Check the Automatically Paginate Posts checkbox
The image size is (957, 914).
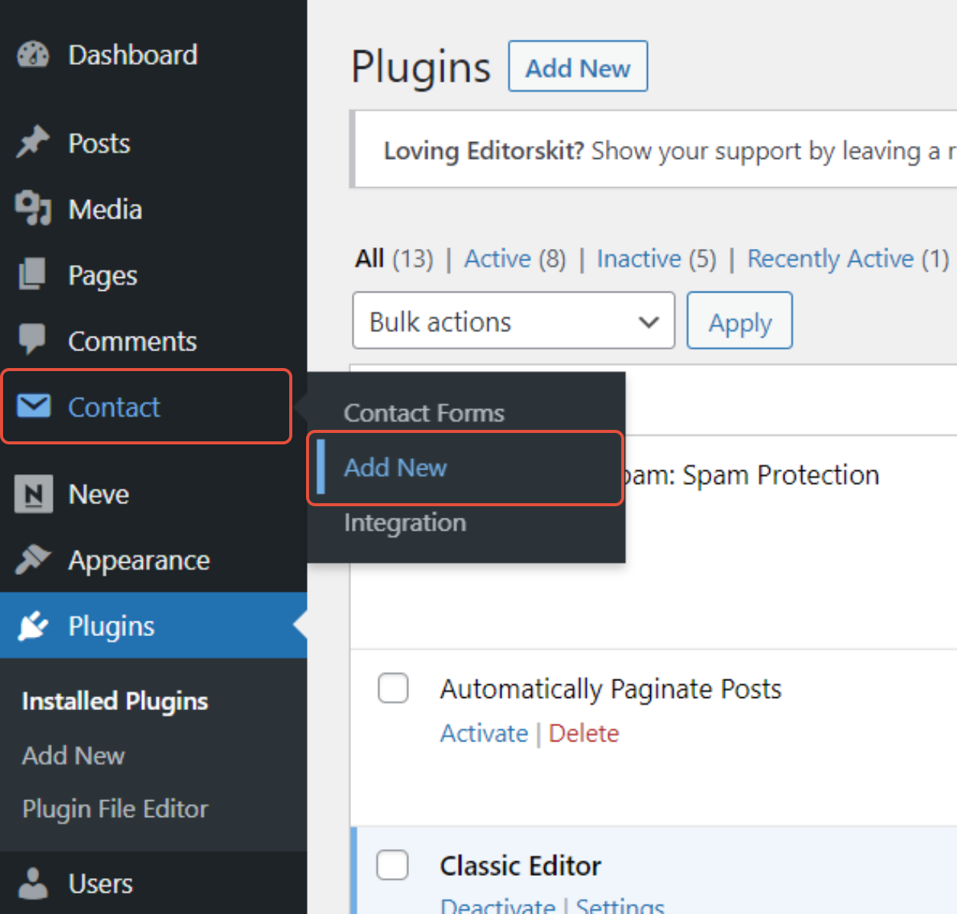(393, 688)
